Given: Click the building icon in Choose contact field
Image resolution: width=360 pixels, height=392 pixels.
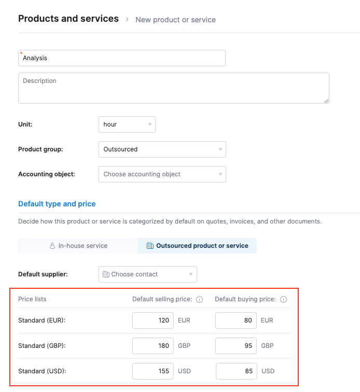Looking at the screenshot, I should (106, 274).
